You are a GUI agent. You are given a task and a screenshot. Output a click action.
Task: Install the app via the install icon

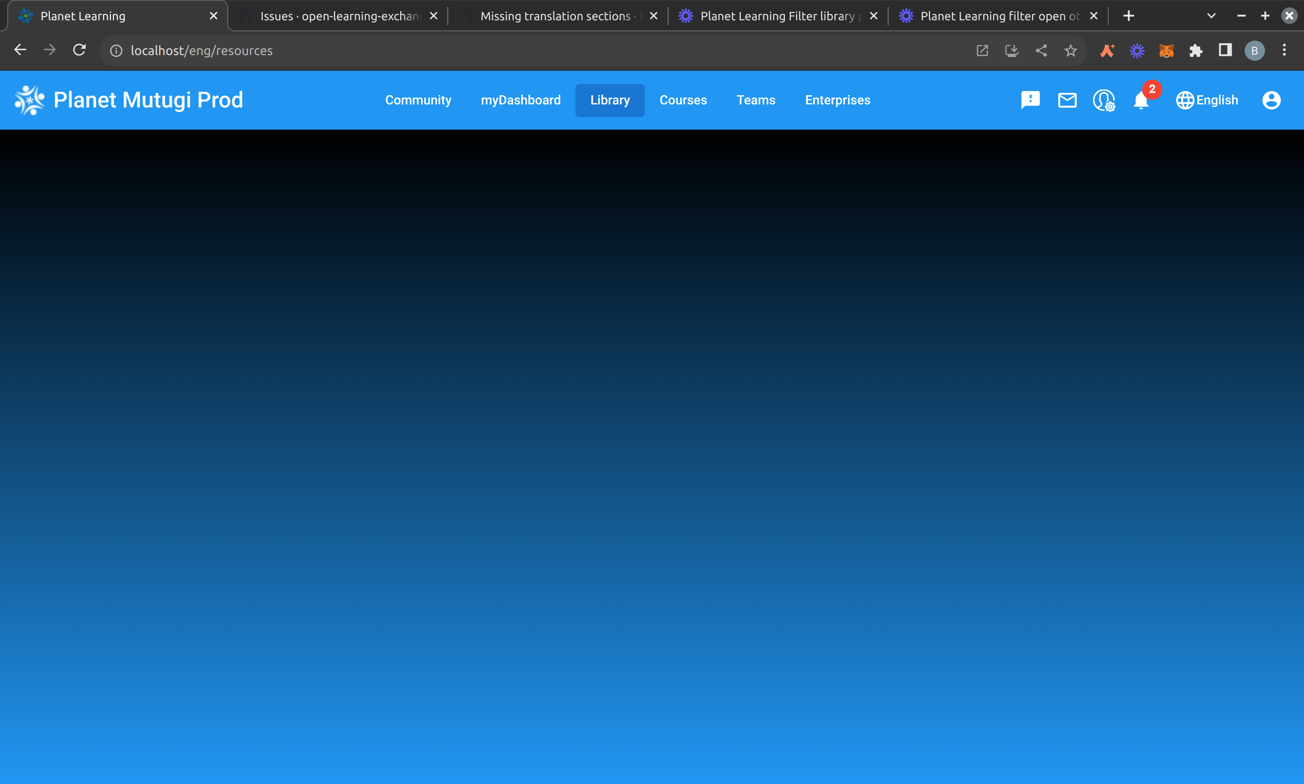click(x=1012, y=50)
